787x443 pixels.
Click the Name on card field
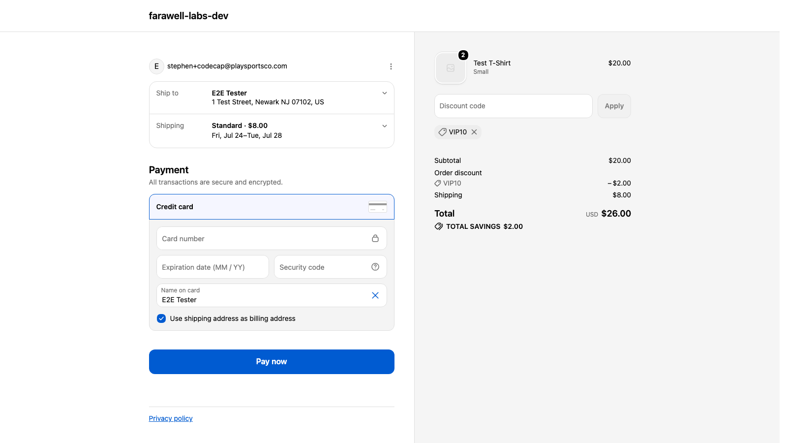click(272, 295)
